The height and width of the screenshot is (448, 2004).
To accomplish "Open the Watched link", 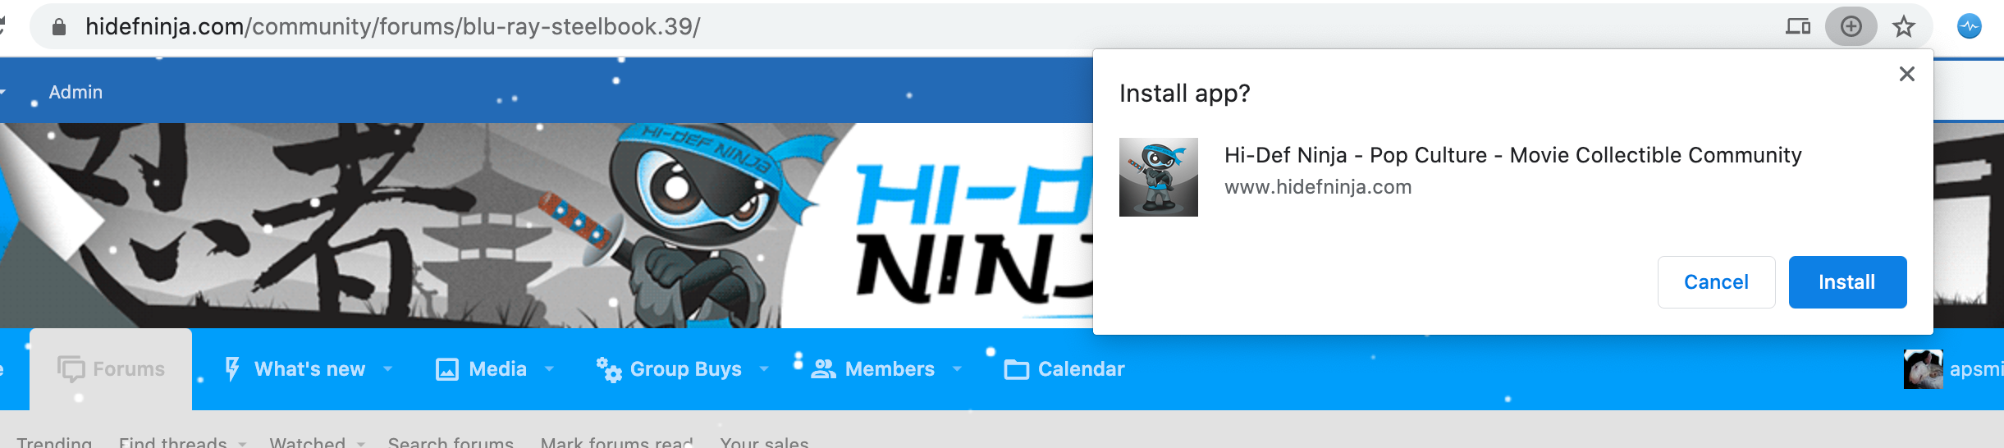I will click(x=307, y=442).
